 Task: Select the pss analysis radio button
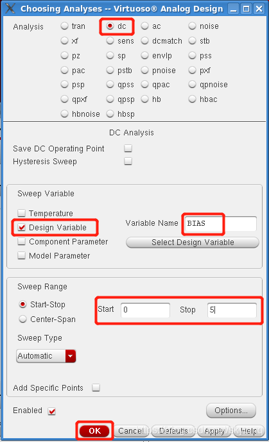[x=192, y=55]
